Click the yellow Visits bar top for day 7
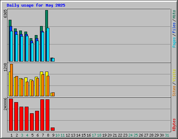Image resolution: width=178 pixels, height=139 pixels. pos(41,73)
